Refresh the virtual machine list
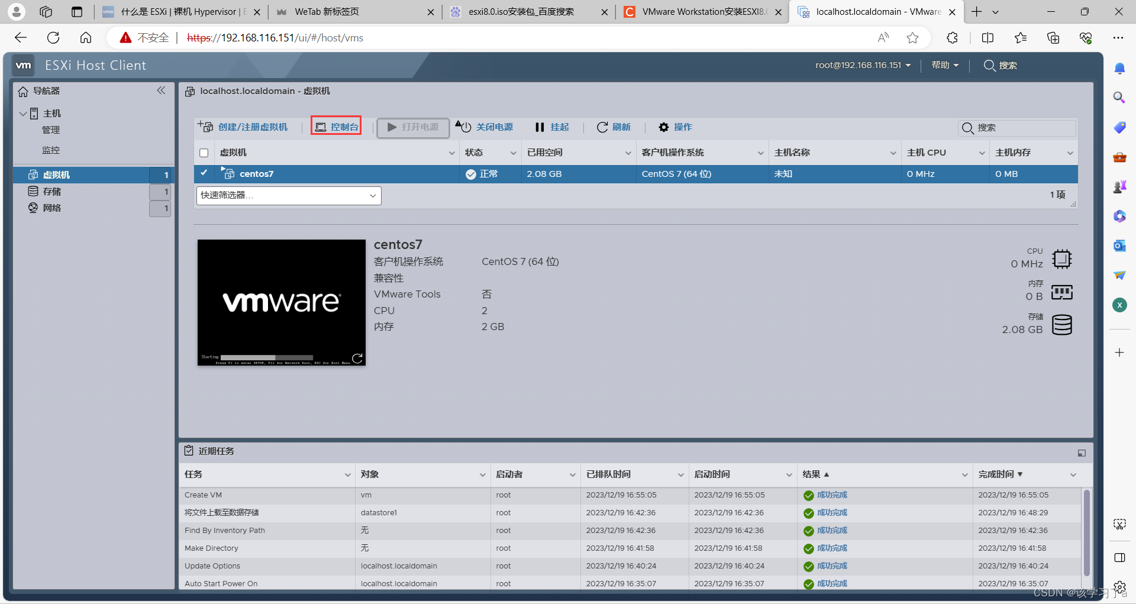Viewport: 1136px width, 604px height. point(614,127)
